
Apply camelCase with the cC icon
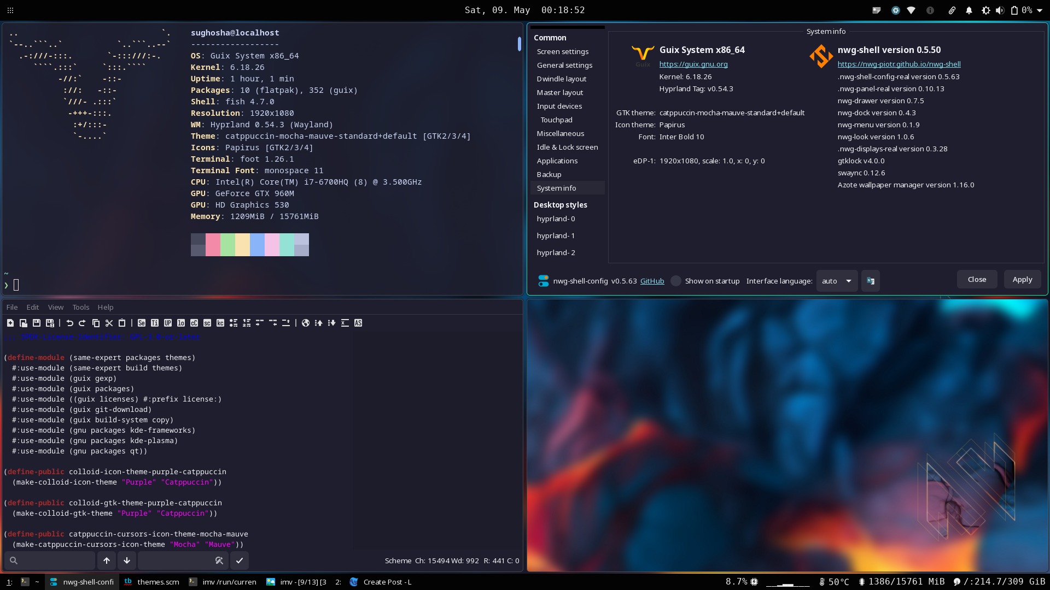click(194, 323)
